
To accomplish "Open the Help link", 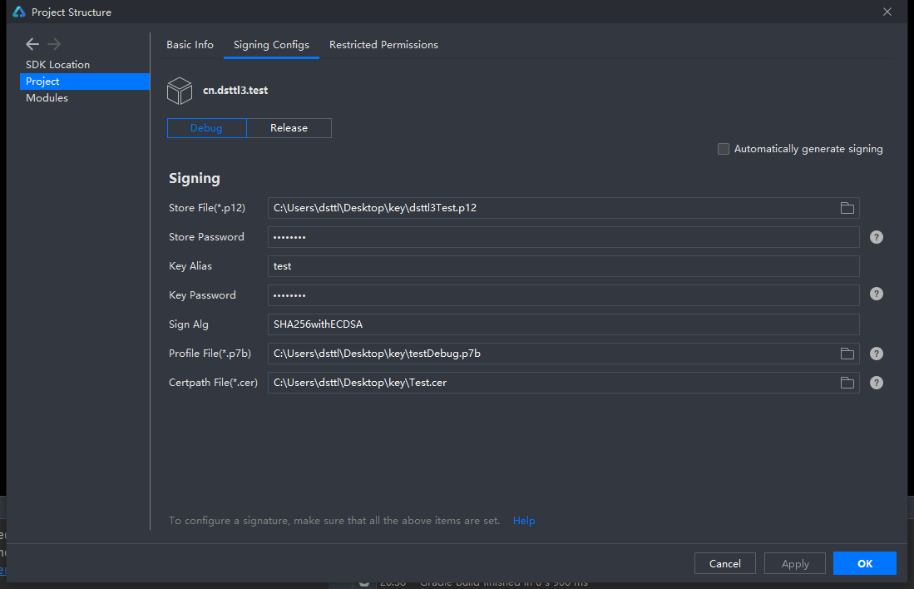I will tap(524, 521).
